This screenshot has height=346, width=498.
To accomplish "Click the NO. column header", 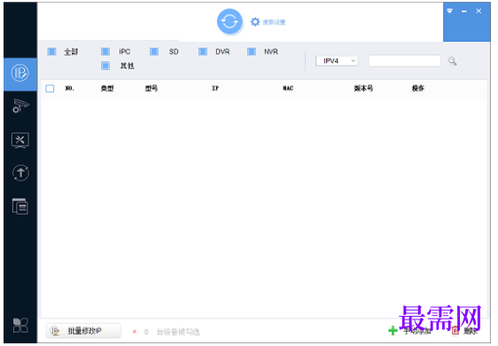I will point(69,88).
